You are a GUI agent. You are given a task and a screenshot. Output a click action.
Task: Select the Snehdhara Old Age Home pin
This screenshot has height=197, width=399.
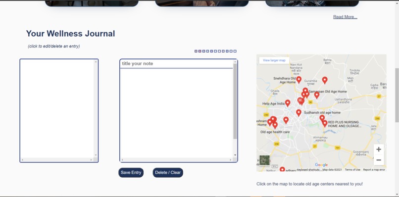(x=299, y=80)
